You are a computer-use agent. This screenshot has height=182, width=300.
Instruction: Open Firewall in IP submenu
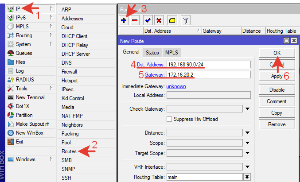pos(69,72)
